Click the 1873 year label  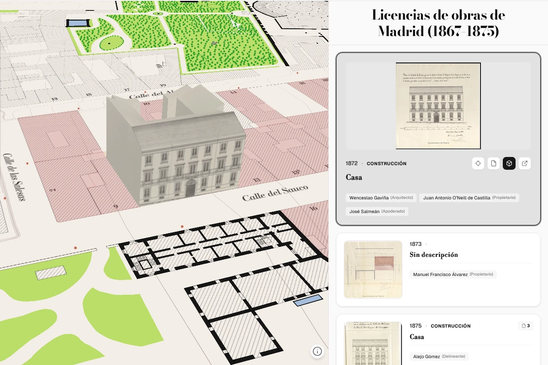click(416, 244)
